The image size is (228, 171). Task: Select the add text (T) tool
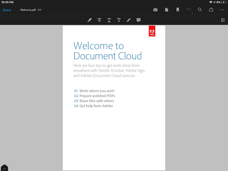click(x=119, y=20)
